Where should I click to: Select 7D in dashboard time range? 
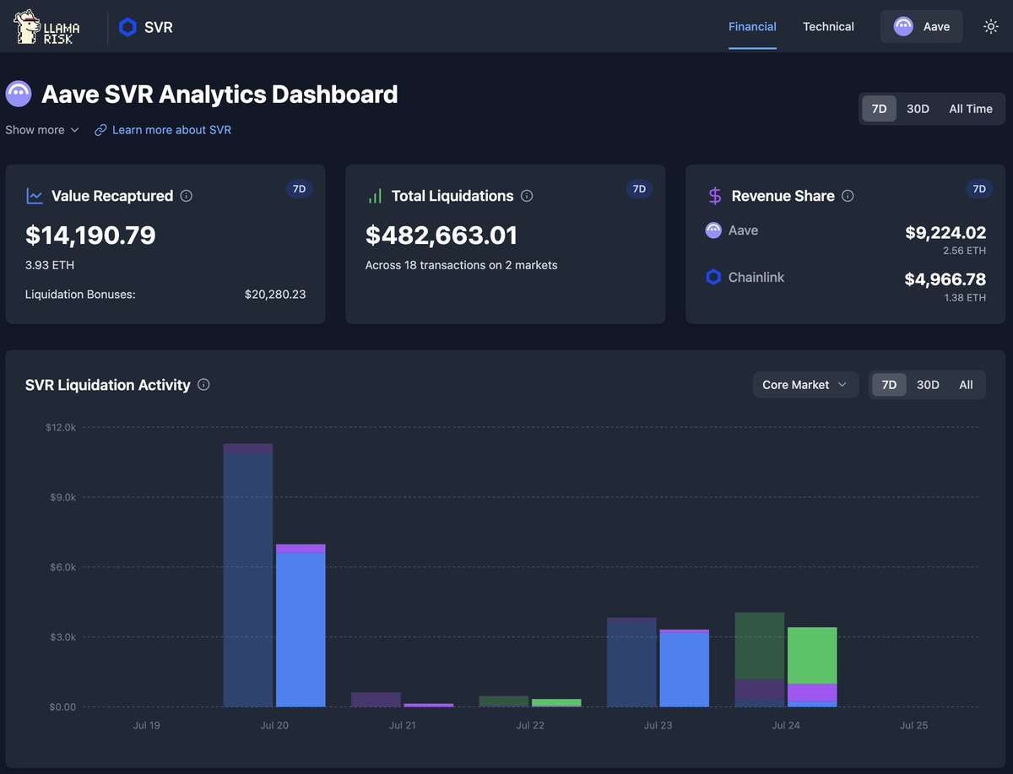point(879,109)
